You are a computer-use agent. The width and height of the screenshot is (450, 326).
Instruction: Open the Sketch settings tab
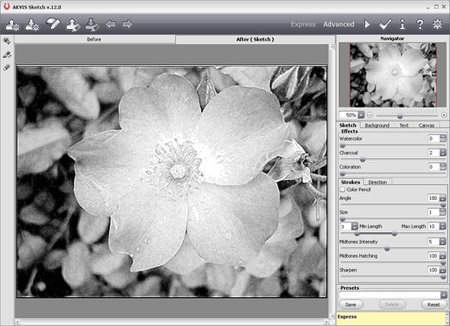(x=347, y=125)
